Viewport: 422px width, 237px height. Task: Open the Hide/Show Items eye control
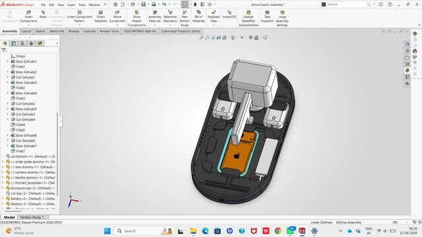[x=242, y=38]
